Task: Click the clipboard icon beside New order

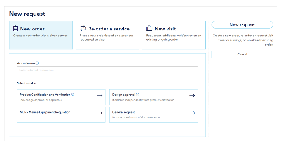Action: (16, 28)
